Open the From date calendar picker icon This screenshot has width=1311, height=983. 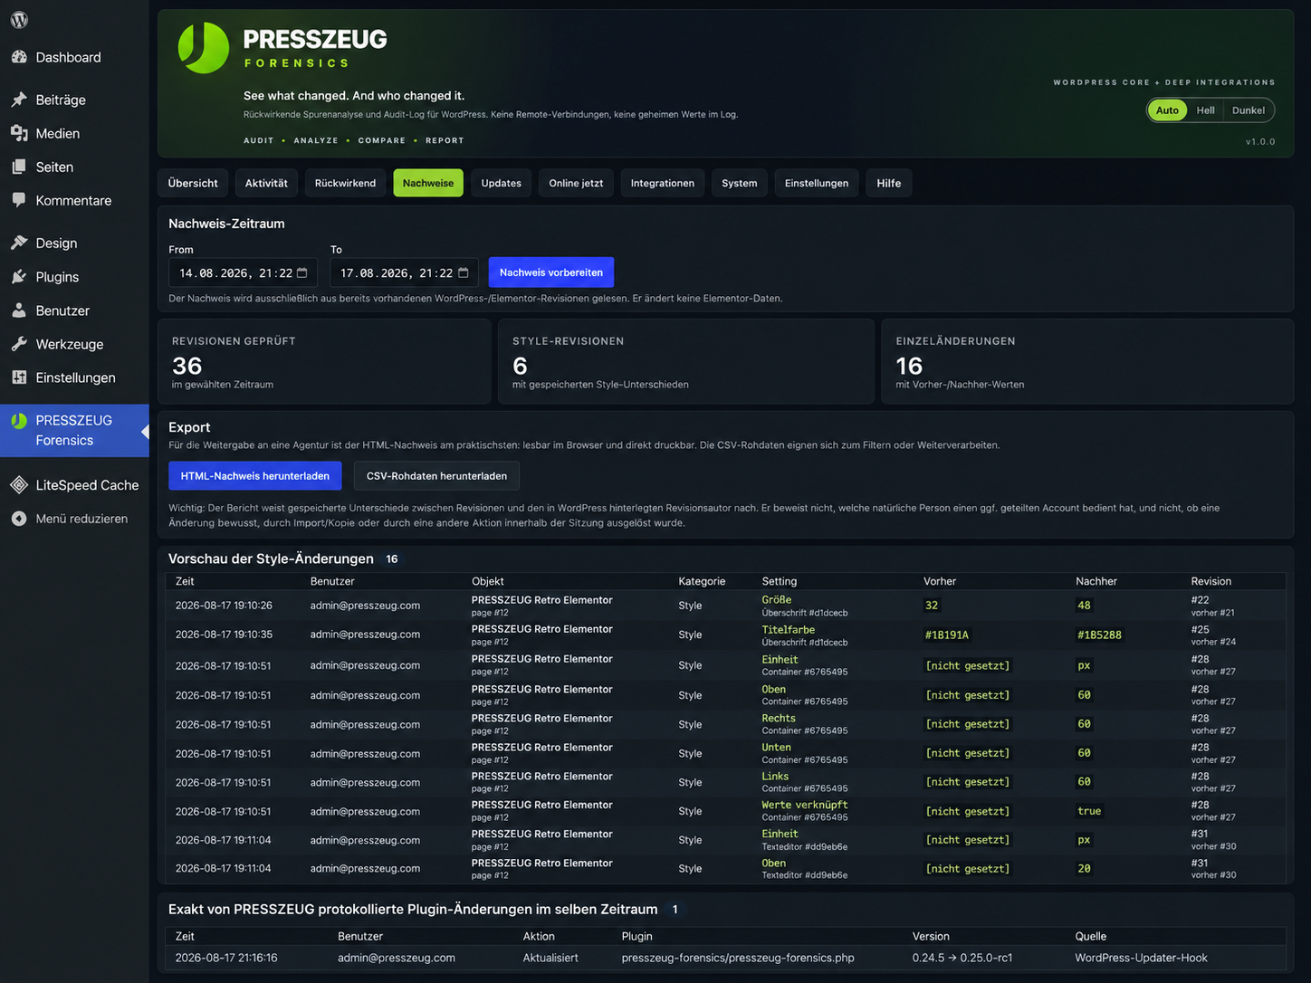click(x=302, y=272)
